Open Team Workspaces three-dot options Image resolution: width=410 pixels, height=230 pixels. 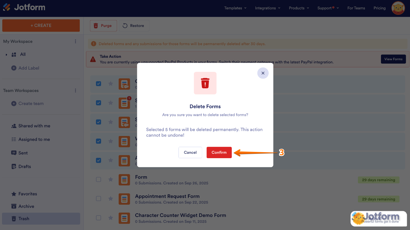[x=75, y=91]
